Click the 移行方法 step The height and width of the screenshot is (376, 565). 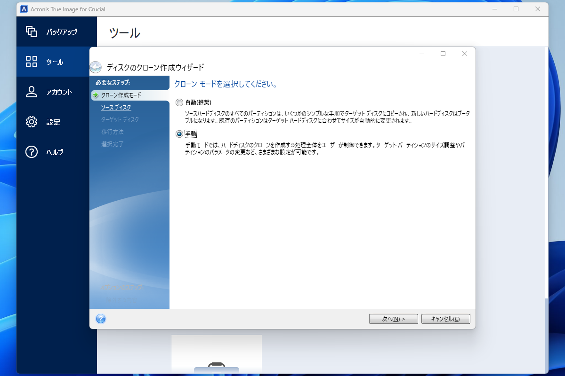point(113,132)
